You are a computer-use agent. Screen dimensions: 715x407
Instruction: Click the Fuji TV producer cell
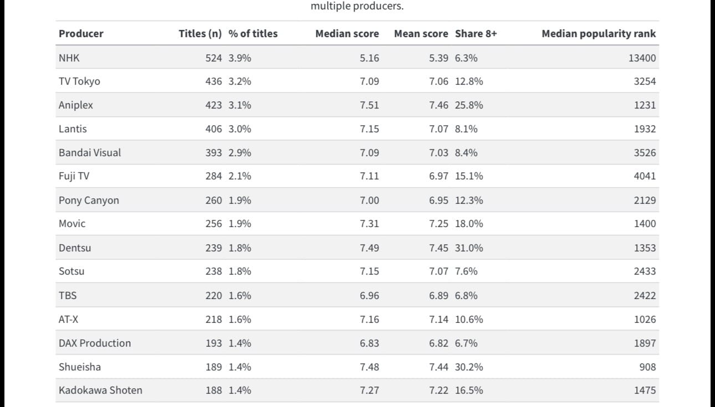74,176
